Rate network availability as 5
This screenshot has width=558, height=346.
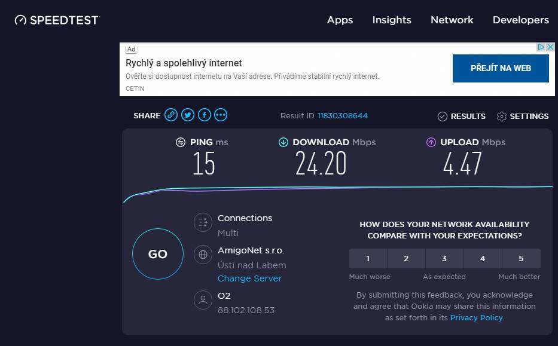click(522, 259)
